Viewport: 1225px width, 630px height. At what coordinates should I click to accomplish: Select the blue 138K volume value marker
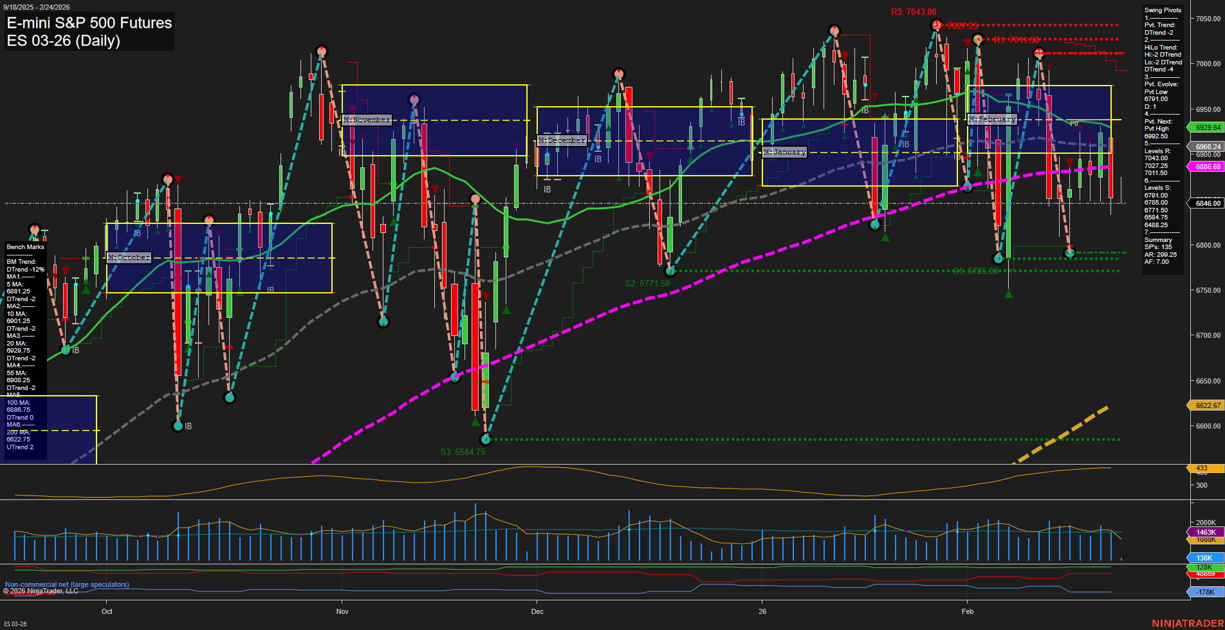(1204, 558)
